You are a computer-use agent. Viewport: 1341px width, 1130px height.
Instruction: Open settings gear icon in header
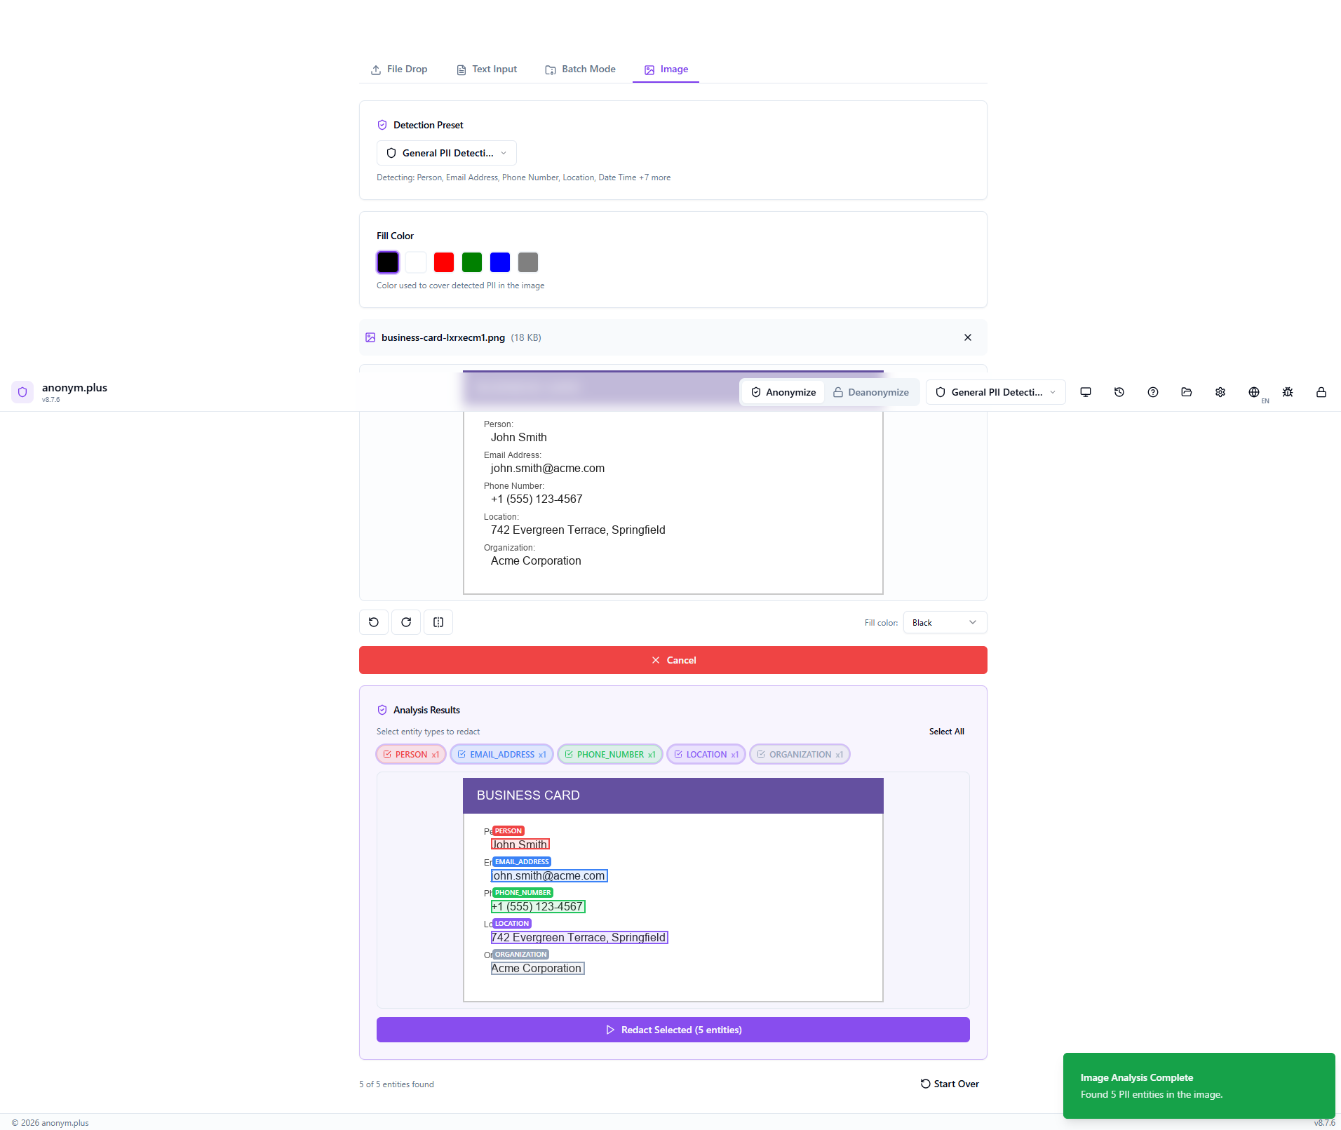pyautogui.click(x=1220, y=392)
